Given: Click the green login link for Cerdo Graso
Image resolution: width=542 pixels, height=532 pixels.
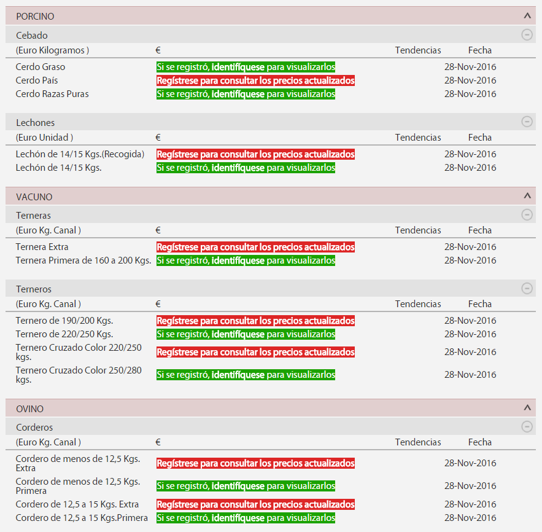Looking at the screenshot, I should click(246, 67).
